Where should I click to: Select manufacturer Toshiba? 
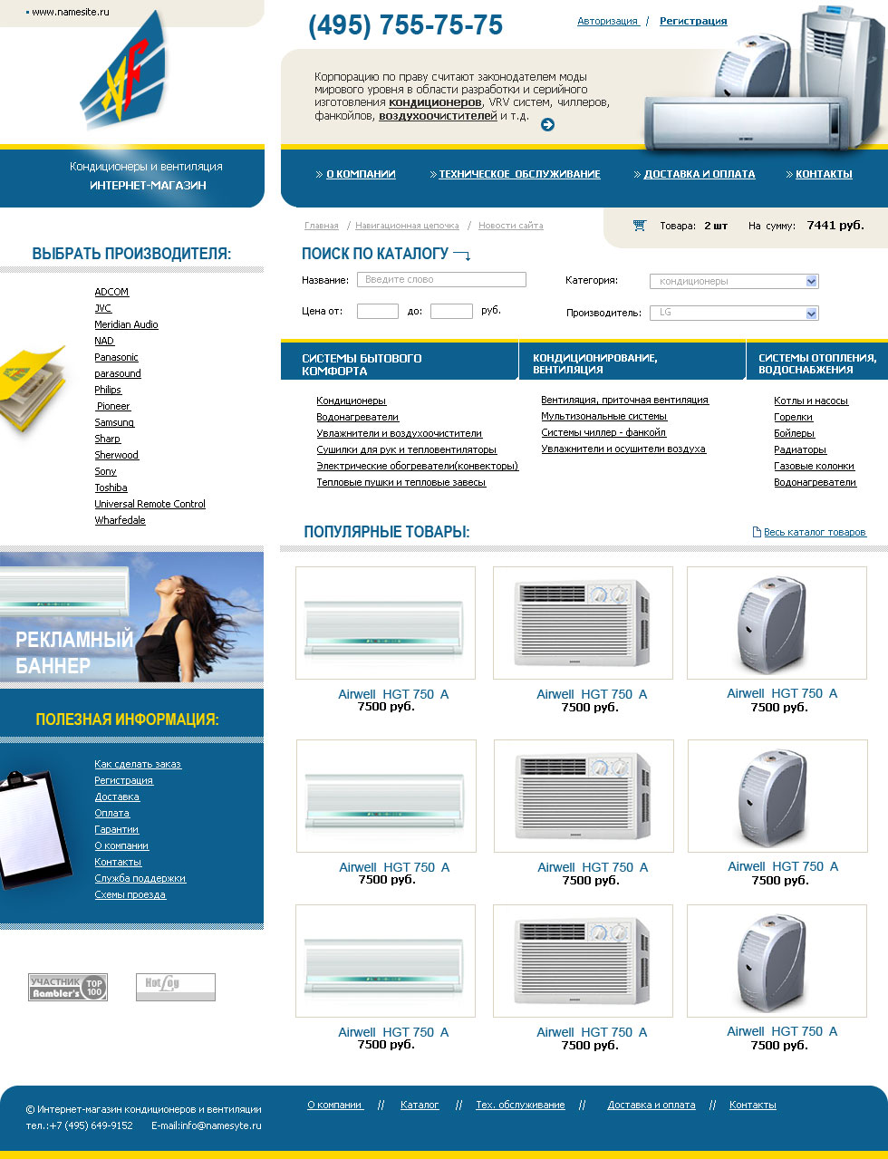[x=111, y=488]
